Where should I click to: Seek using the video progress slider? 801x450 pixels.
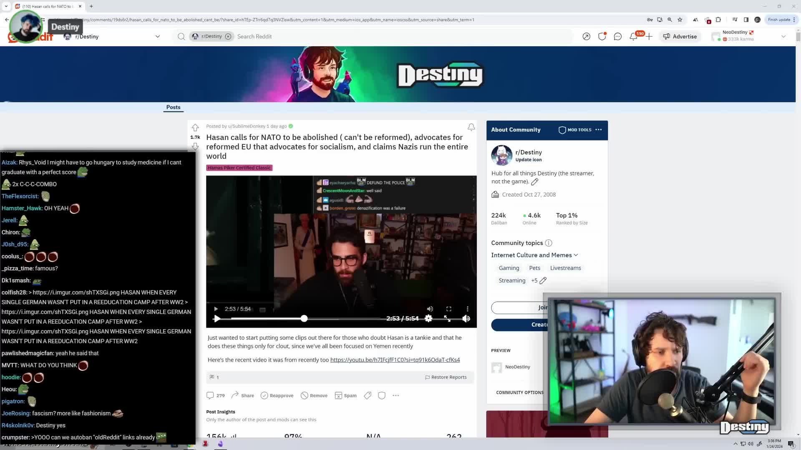[305, 319]
